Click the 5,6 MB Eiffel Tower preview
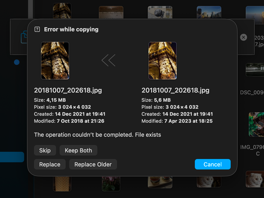The image size is (264, 198). click(163, 61)
